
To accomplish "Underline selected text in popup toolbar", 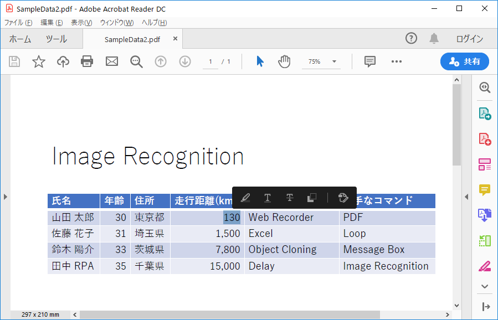I will coord(268,198).
